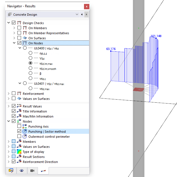Screen dimensions: 177x177
Task: Go to next navigator category arrow
Action: [x=87, y=15]
